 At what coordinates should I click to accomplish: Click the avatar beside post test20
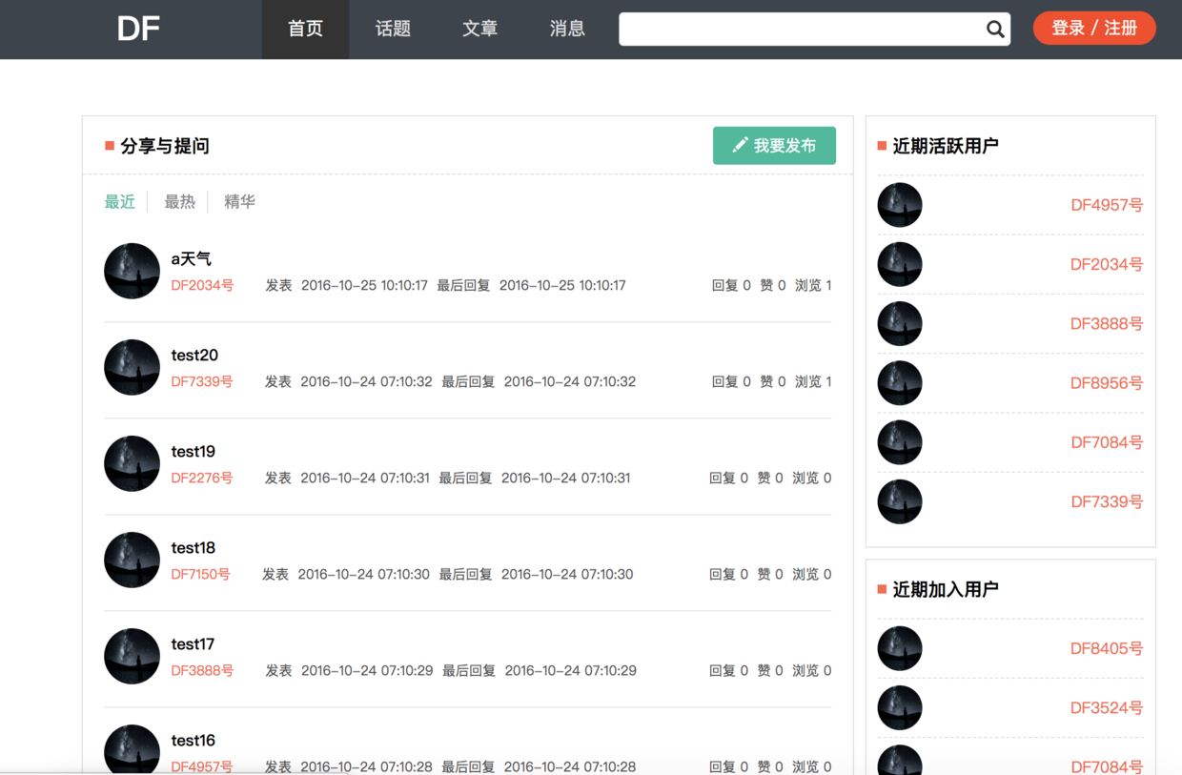(132, 367)
